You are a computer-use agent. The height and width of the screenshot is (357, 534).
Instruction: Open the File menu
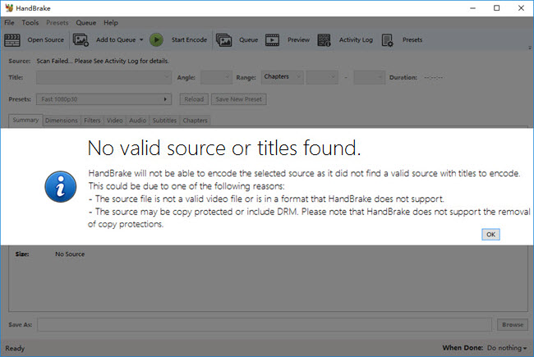[x=9, y=23]
